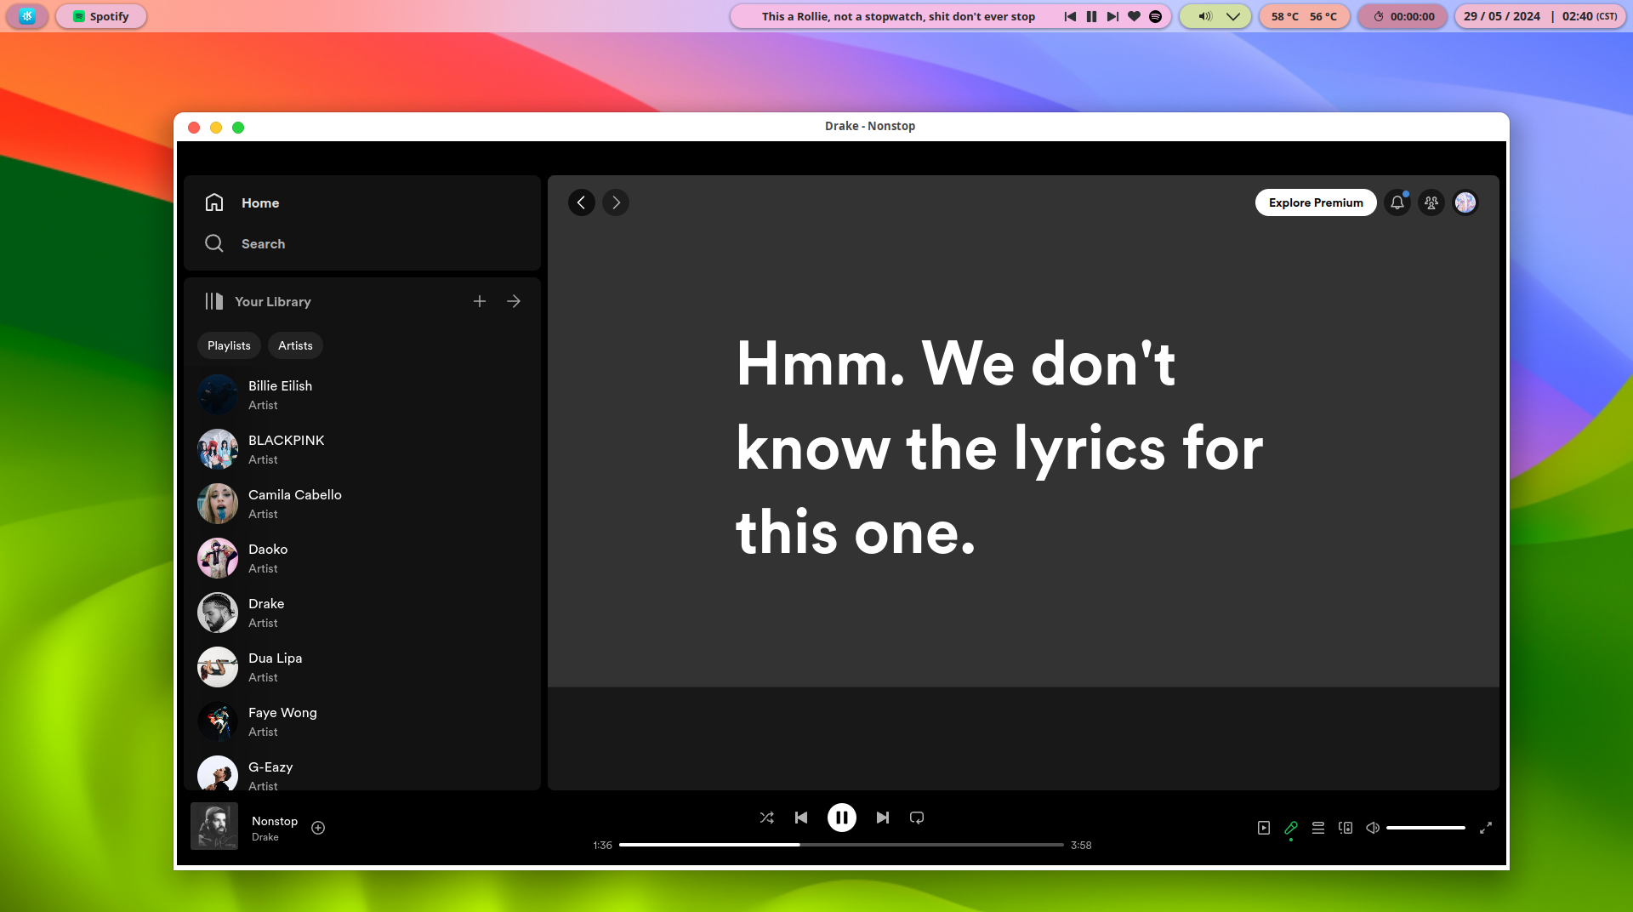
Task: Open Faye Wong artist entry
Action: 362,721
